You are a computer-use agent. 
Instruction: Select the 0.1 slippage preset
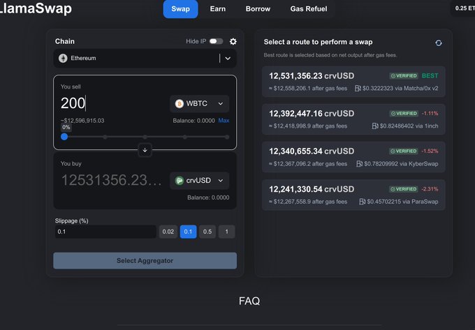coord(188,232)
